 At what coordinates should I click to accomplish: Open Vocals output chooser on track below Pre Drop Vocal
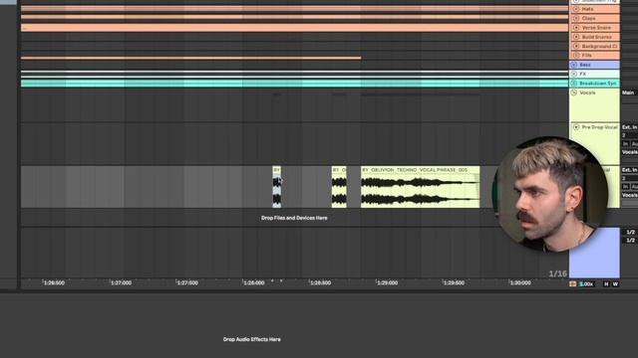629,195
